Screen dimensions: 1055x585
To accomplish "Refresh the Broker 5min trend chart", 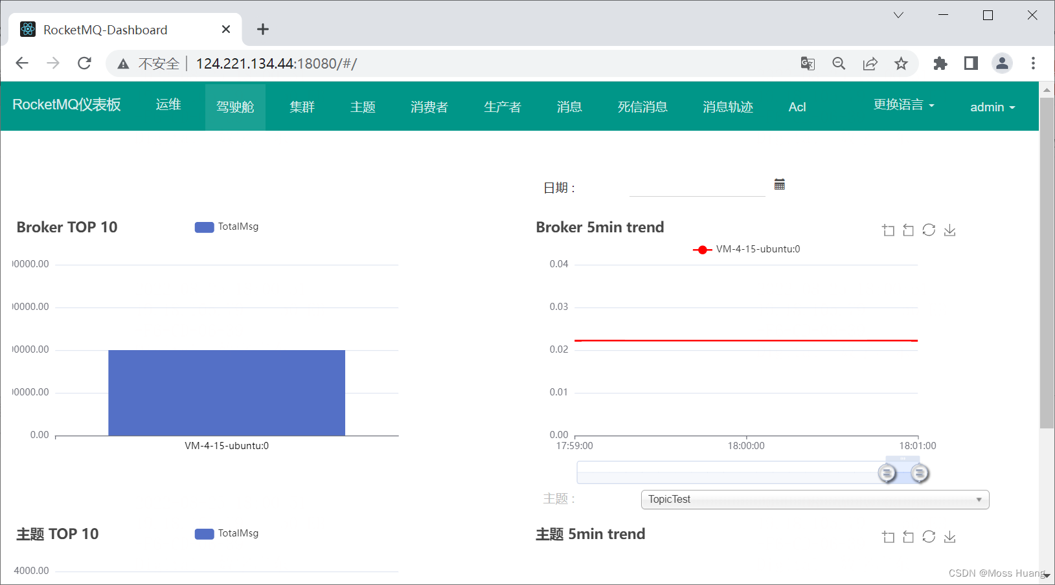I will coord(929,230).
